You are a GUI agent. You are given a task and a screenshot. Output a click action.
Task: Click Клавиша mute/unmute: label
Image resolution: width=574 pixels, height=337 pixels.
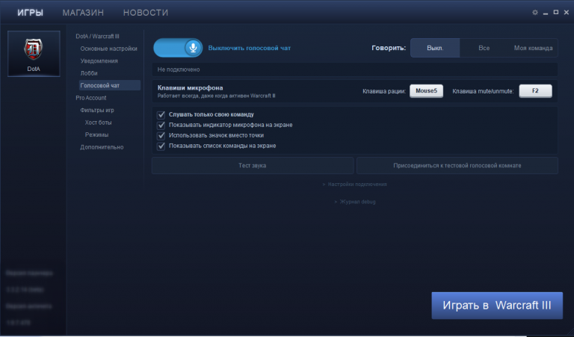coord(483,91)
